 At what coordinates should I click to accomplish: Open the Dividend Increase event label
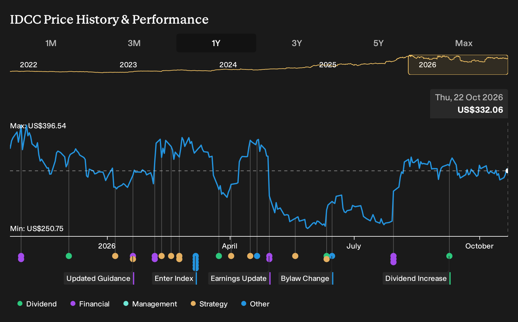coord(416,278)
